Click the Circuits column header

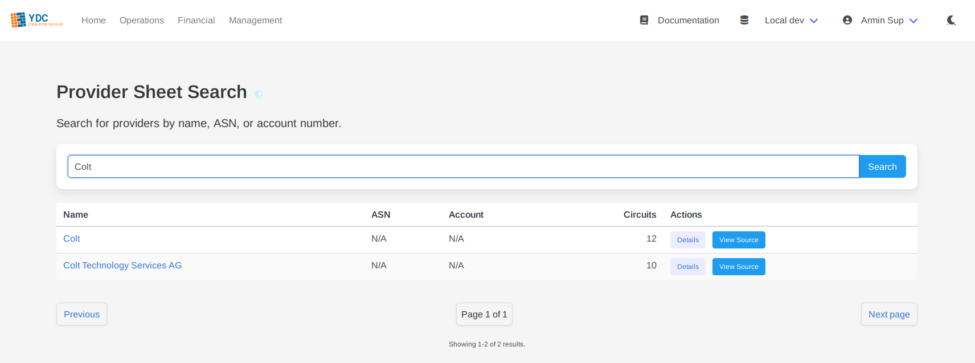pyautogui.click(x=640, y=215)
